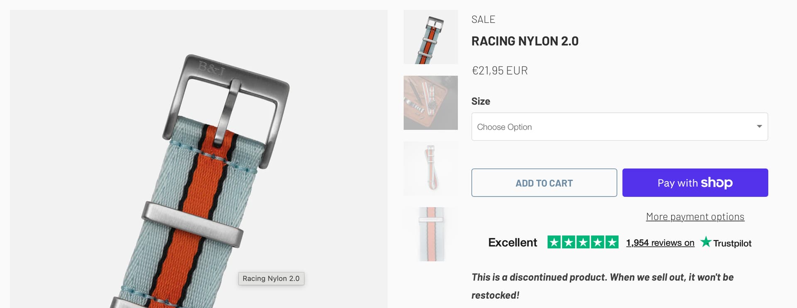
Task: Click the RACING NYLON 2.0 product title
Action: [525, 41]
